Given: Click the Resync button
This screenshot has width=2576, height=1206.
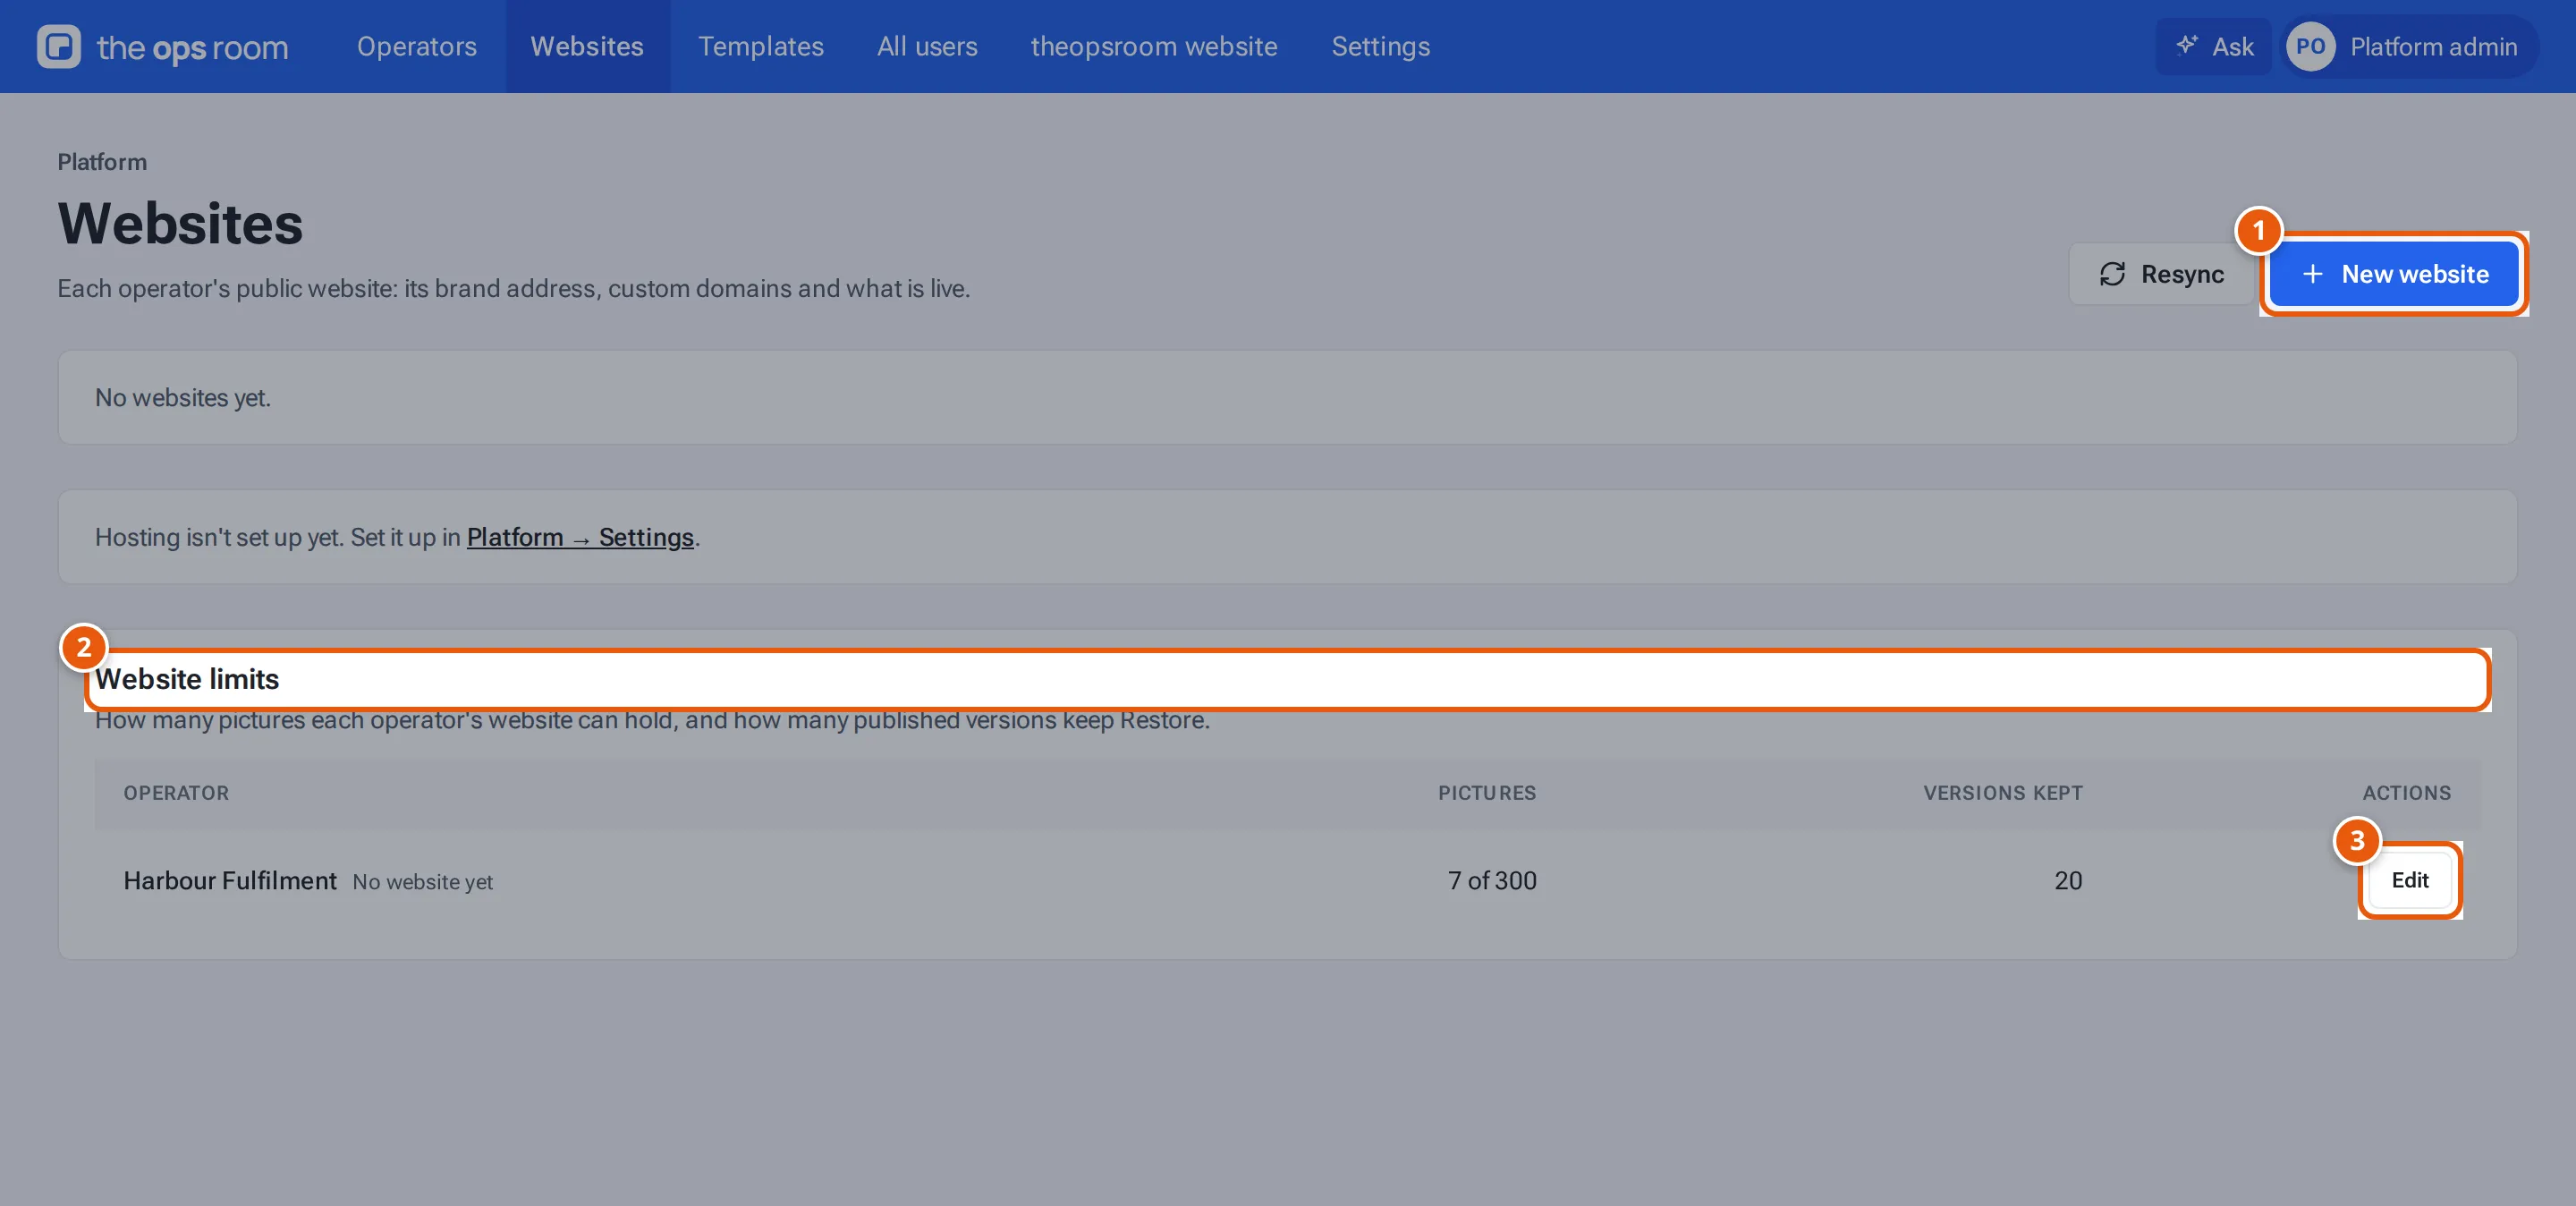Looking at the screenshot, I should [x=2161, y=274].
